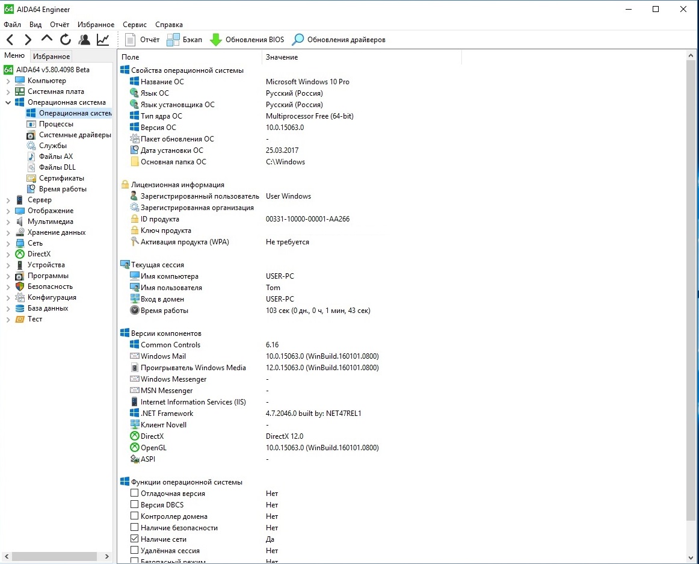Open Обновления BIOS from the toolbar
The height and width of the screenshot is (564, 699).
pyautogui.click(x=247, y=40)
